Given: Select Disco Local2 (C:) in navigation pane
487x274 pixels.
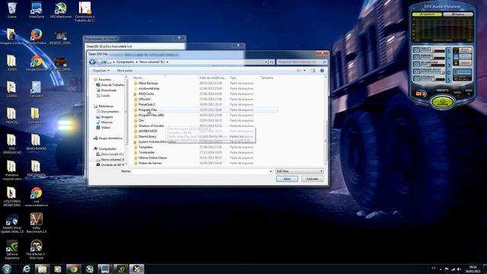Looking at the screenshot, I should [x=110, y=154].
